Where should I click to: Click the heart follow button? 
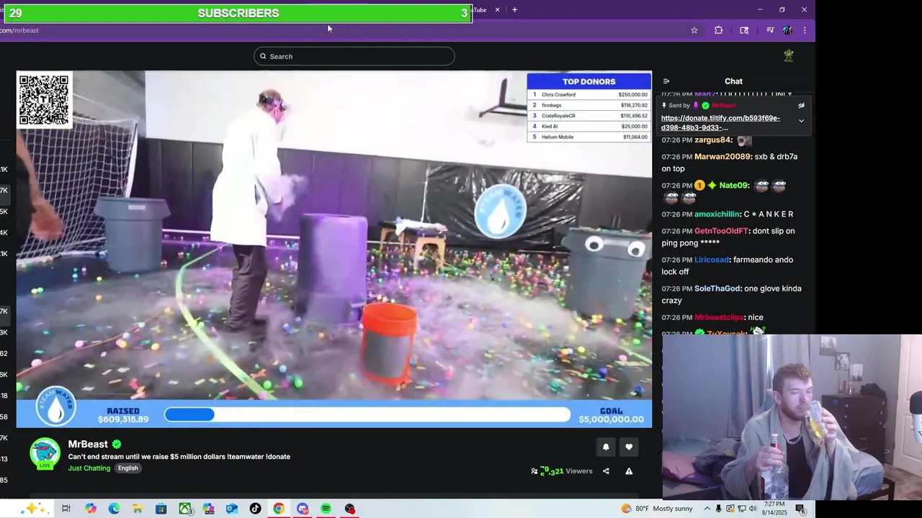point(629,447)
